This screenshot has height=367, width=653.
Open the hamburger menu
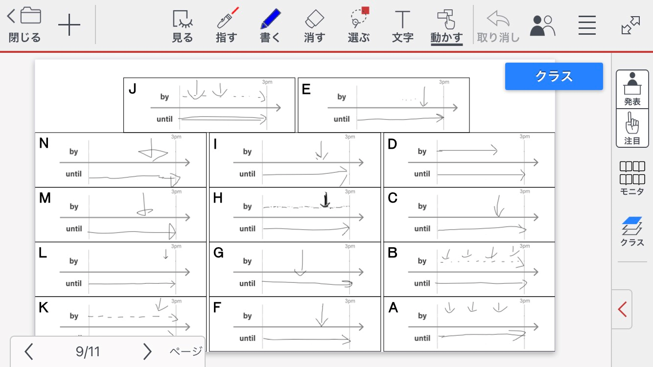pos(586,25)
